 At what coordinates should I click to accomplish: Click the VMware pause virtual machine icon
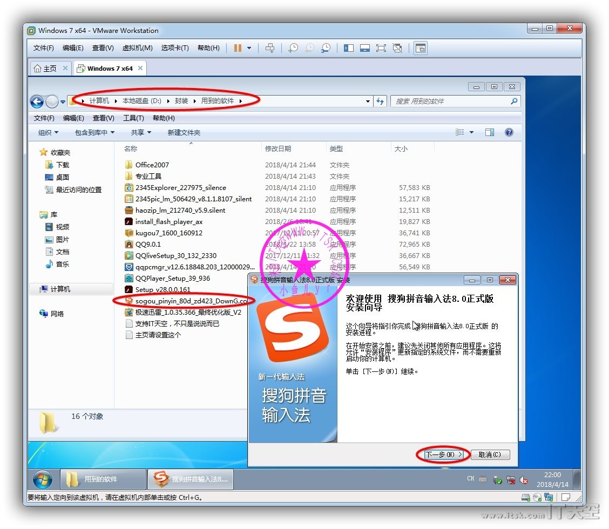pyautogui.click(x=238, y=48)
